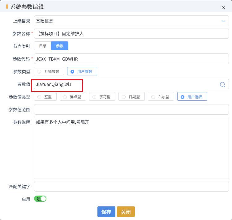
Task: Click inside the 参数说明 text area
Action: pos(131,148)
